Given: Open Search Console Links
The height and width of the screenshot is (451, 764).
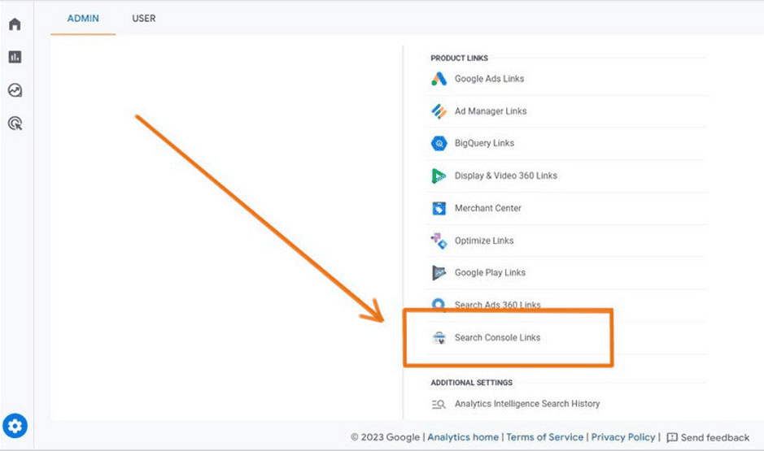Looking at the screenshot, I should 497,338.
